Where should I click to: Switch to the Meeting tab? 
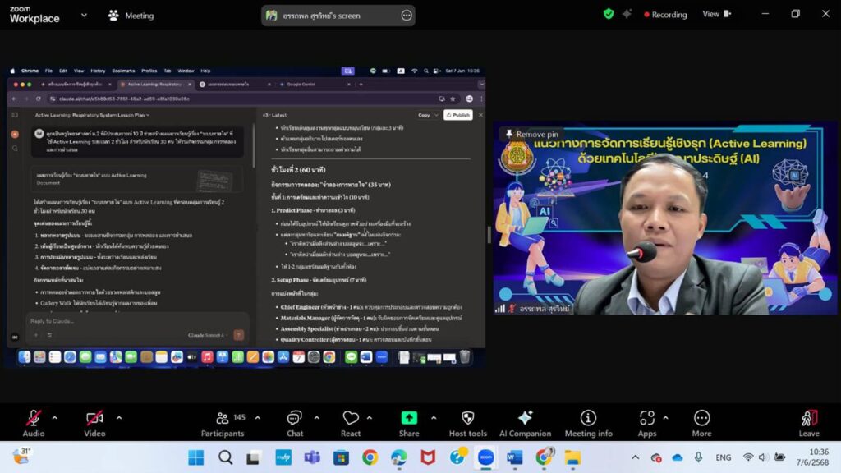pos(131,15)
